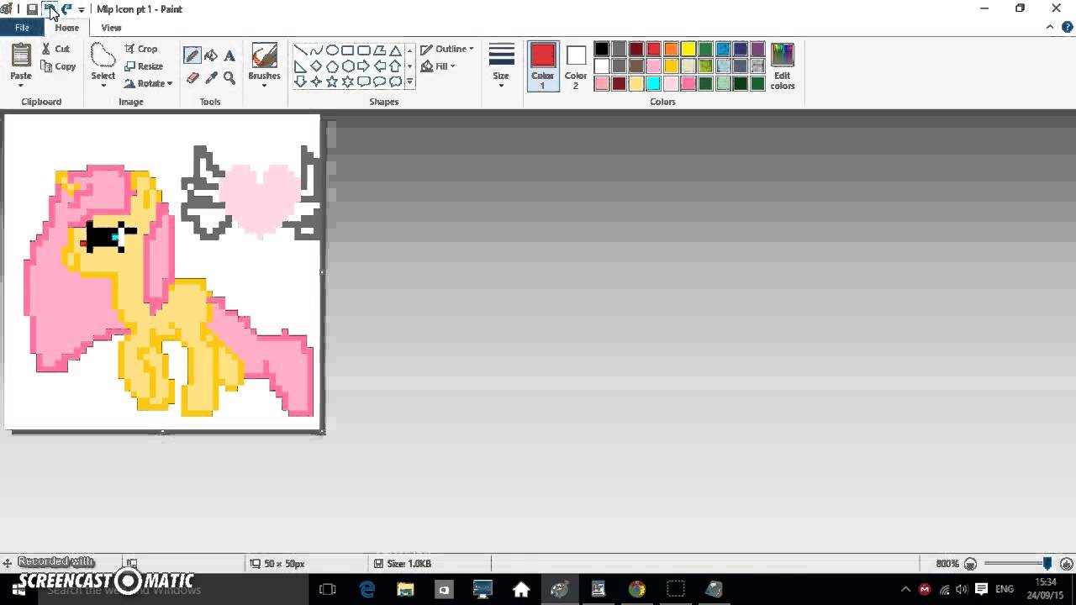Select the Four-point star shape
The height and width of the screenshot is (605, 1076).
[316, 82]
